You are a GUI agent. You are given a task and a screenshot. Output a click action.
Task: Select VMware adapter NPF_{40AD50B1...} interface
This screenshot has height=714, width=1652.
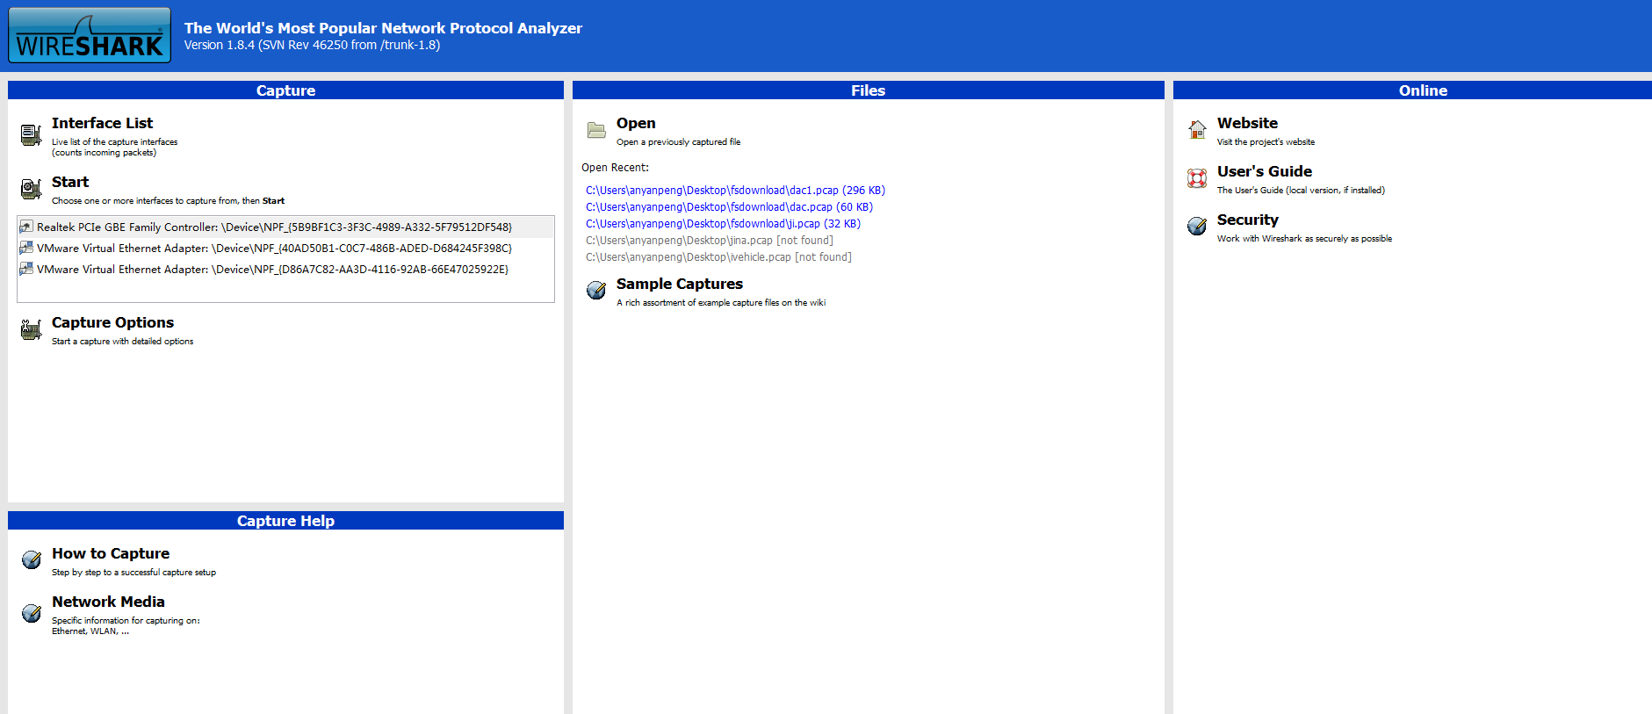pyautogui.click(x=286, y=248)
